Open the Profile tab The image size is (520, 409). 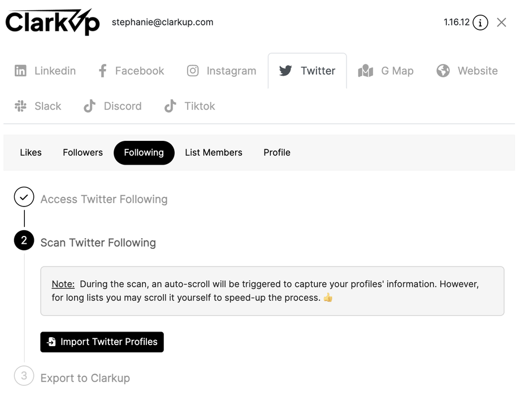(x=277, y=153)
